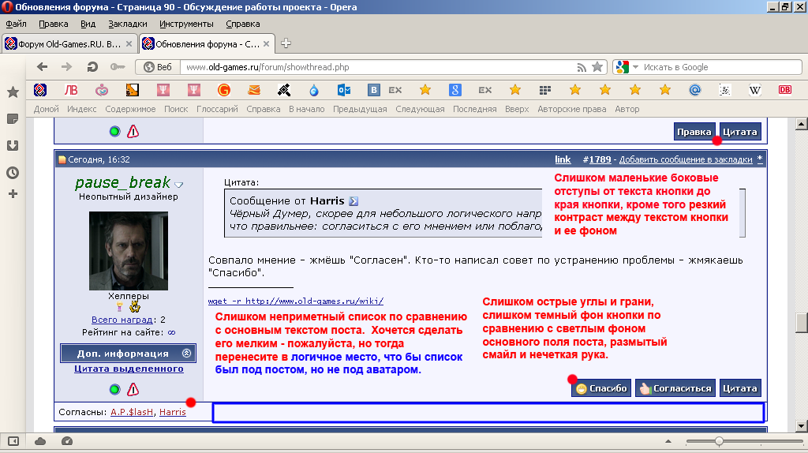Click Цитата button in pause_break's post
Screen dimensions: 808x453
740,388
